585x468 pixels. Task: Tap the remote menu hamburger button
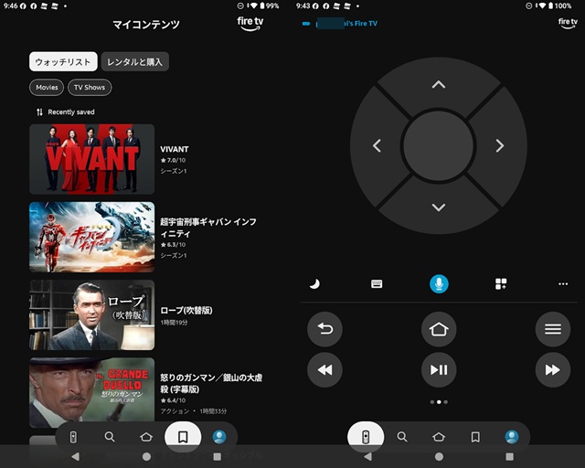pyautogui.click(x=553, y=329)
